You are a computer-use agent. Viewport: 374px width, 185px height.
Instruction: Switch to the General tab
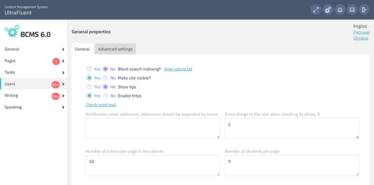82,49
